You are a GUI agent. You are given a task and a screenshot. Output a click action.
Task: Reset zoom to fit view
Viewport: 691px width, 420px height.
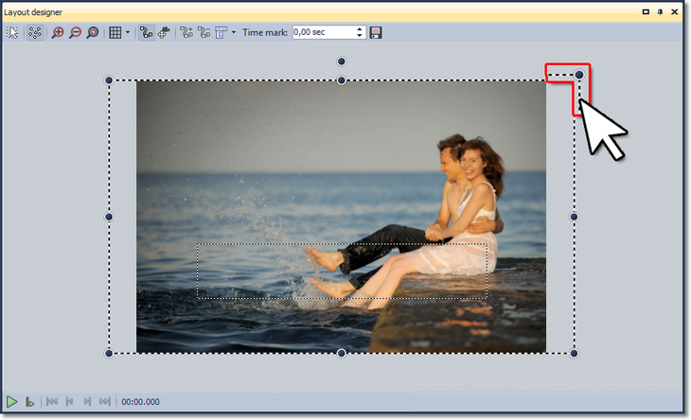pos(92,32)
